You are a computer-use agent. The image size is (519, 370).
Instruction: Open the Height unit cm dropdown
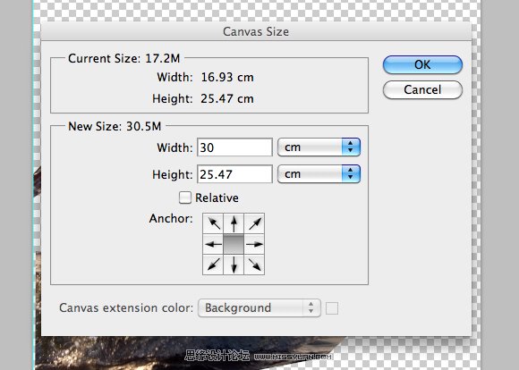(x=319, y=174)
